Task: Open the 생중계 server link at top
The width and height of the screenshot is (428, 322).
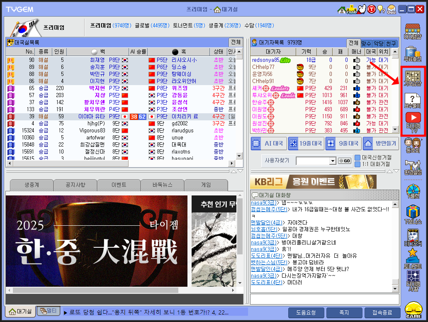Action: coord(225,25)
